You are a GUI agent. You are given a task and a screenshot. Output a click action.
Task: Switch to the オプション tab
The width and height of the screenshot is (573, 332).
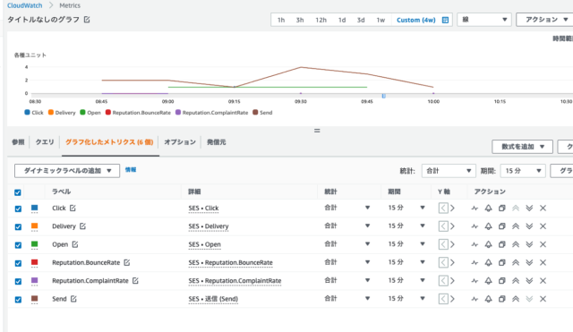click(180, 142)
